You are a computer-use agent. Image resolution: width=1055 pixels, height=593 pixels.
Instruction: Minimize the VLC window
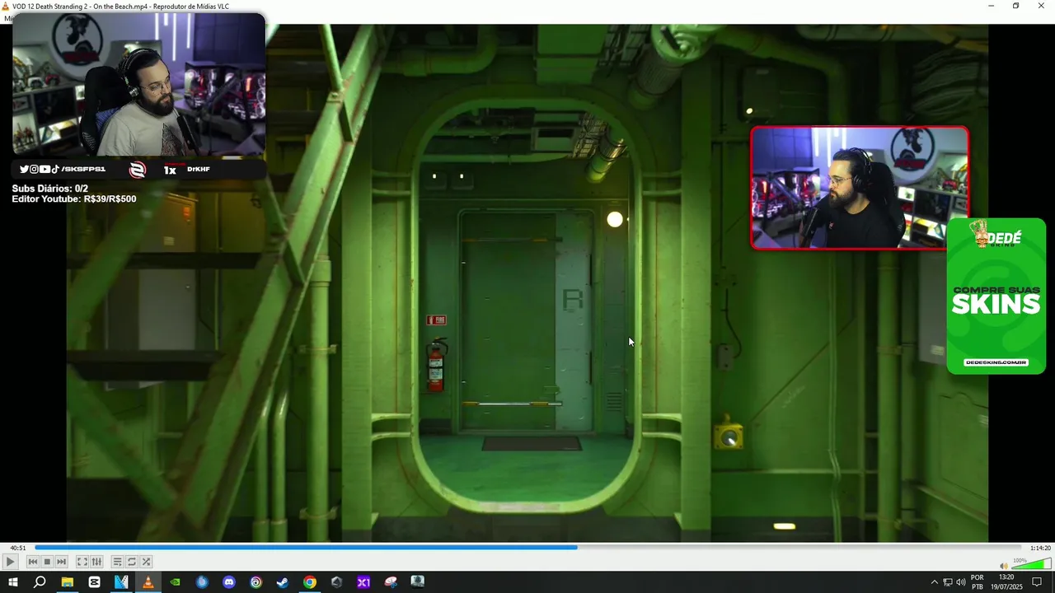tap(992, 6)
